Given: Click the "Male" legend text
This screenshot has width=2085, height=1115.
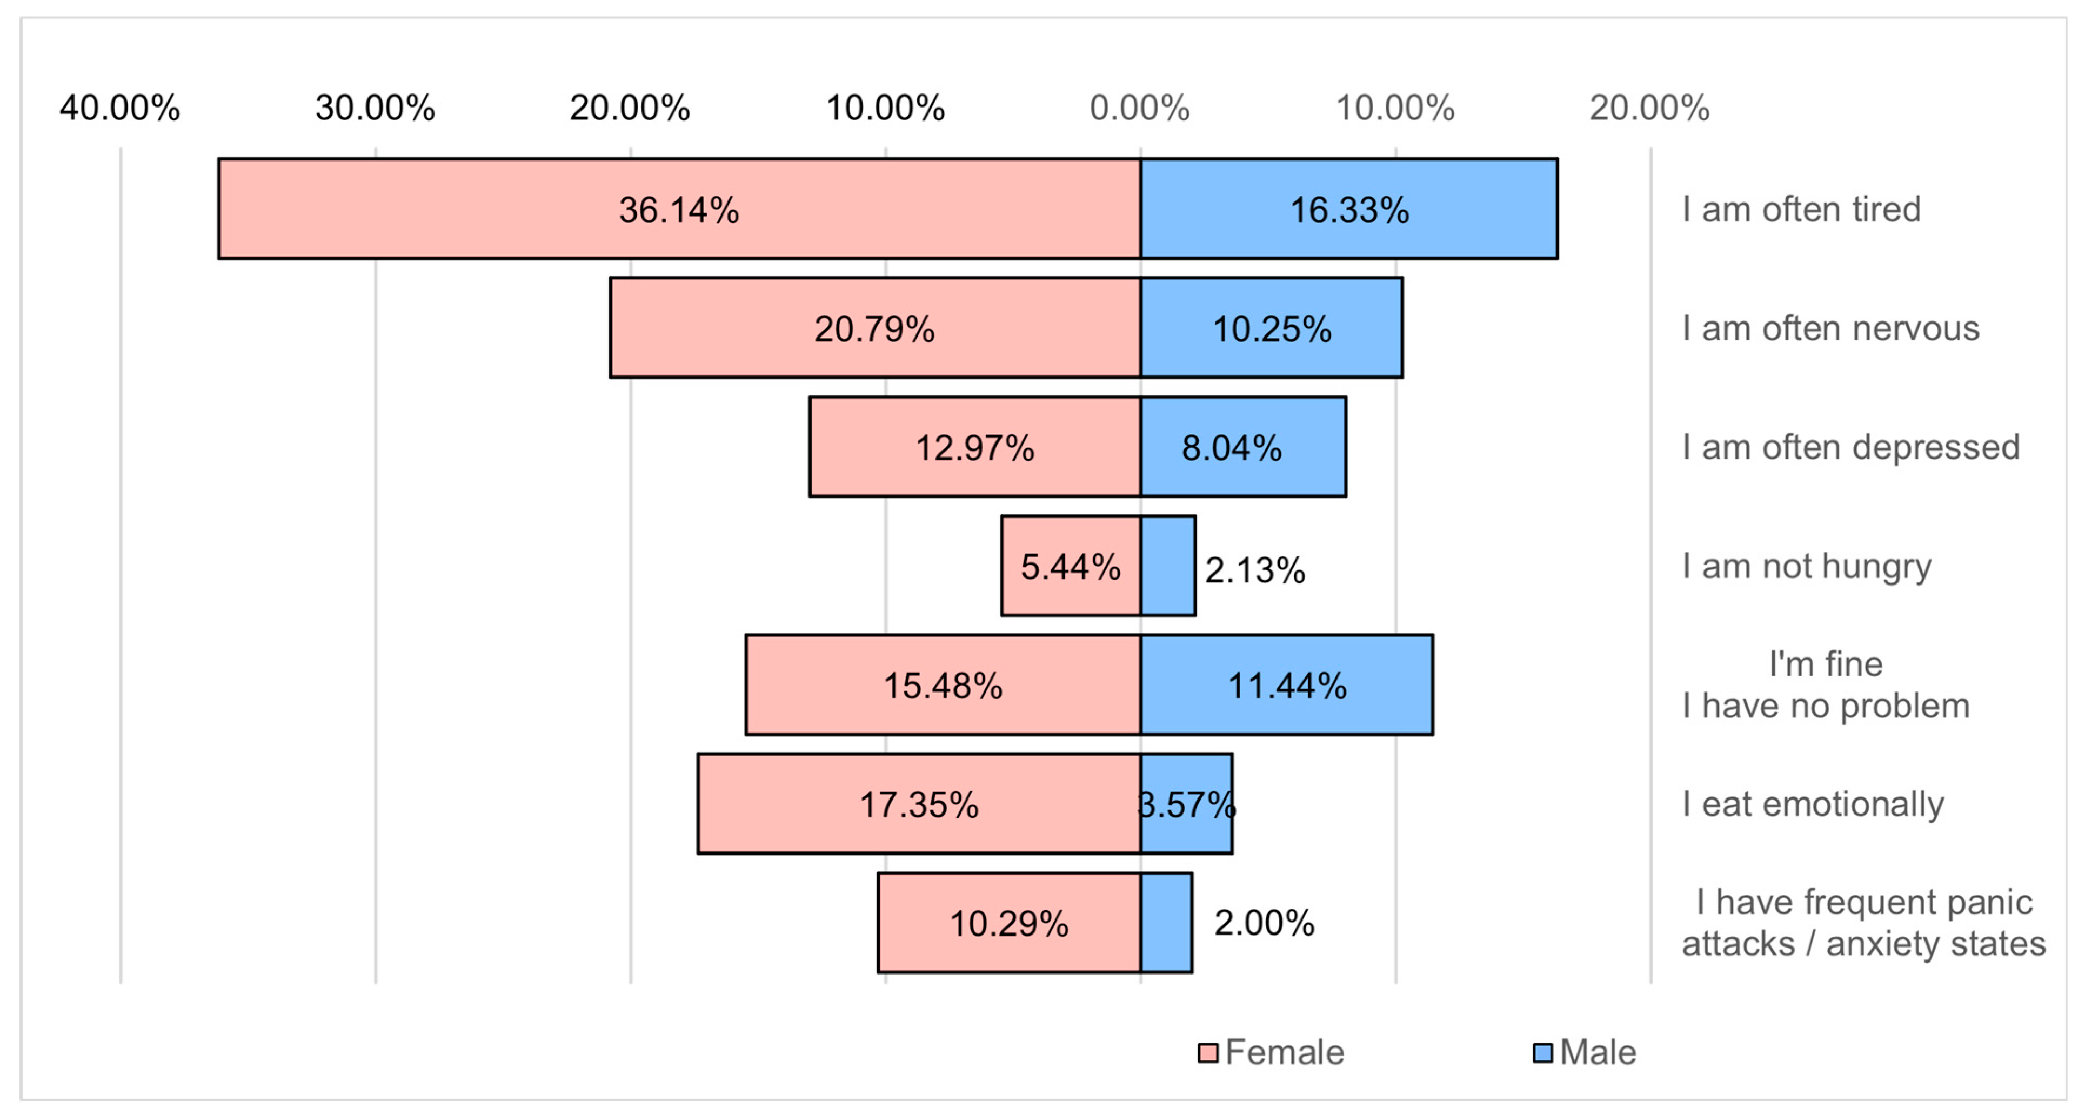Looking at the screenshot, I should pyautogui.click(x=1598, y=1053).
